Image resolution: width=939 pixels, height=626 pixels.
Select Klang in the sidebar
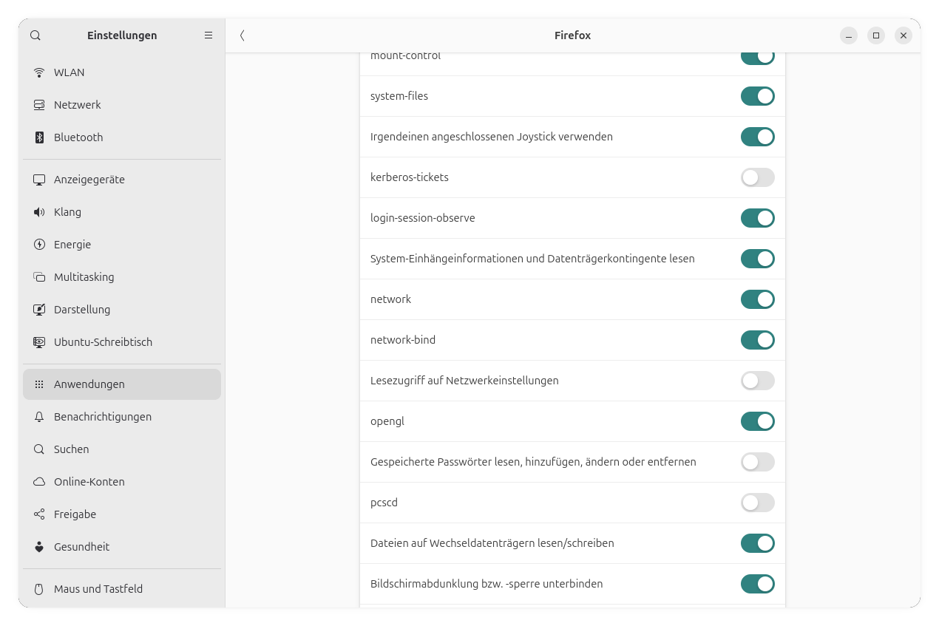tap(122, 212)
